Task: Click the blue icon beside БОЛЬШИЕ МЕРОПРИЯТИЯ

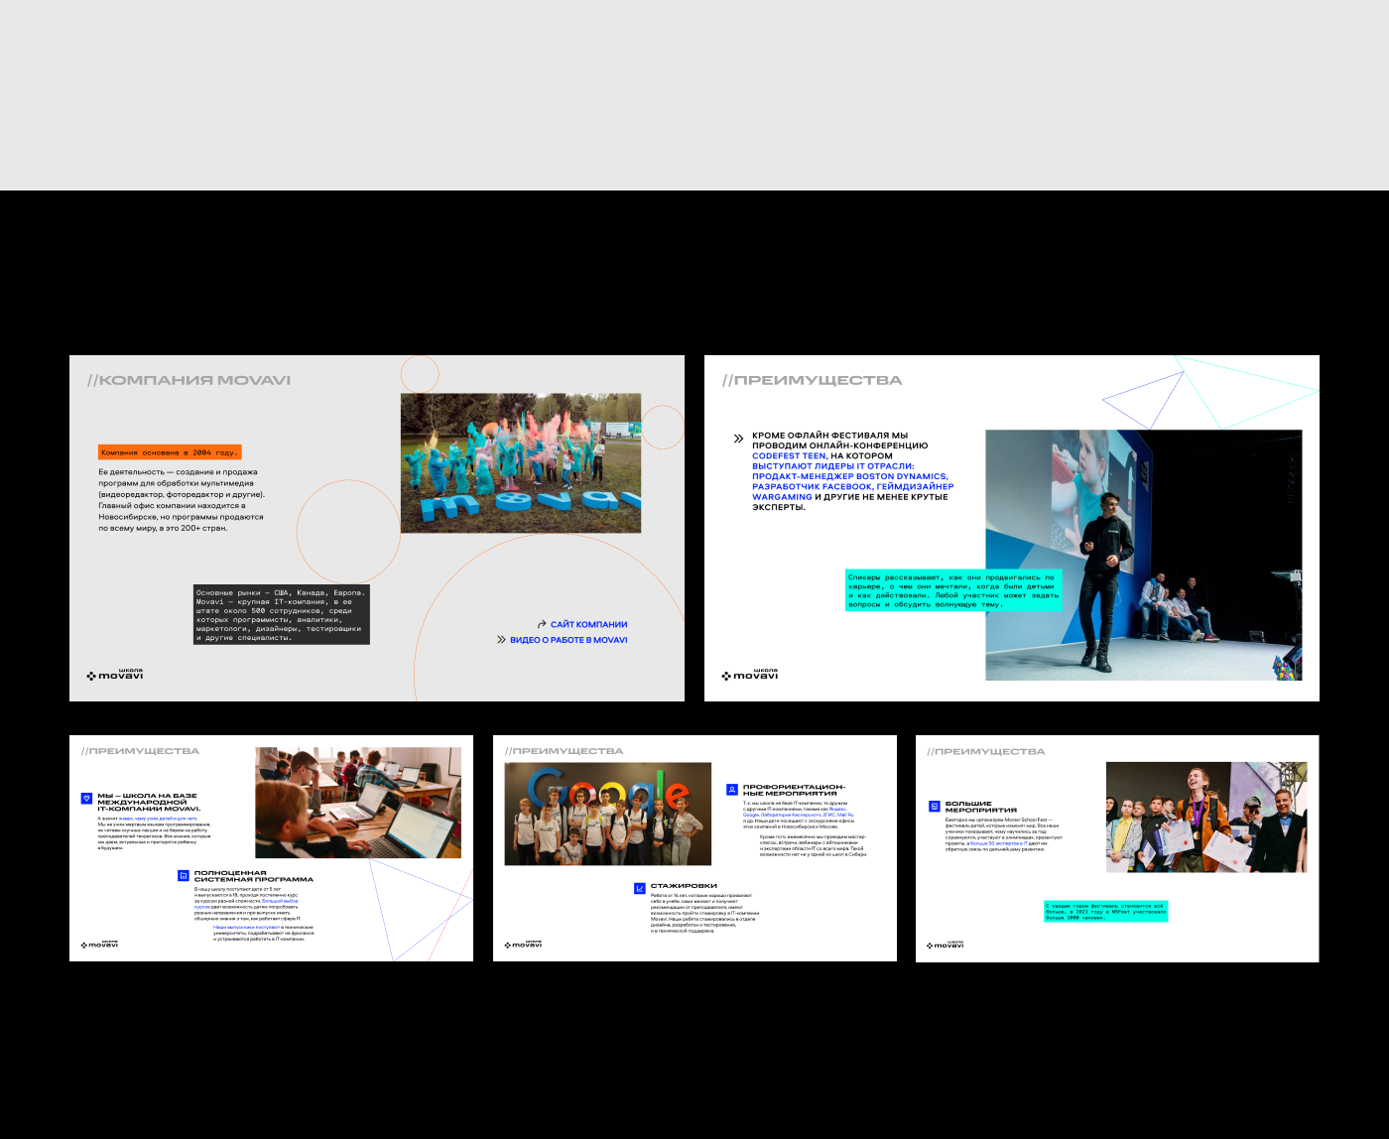Action: tap(934, 807)
